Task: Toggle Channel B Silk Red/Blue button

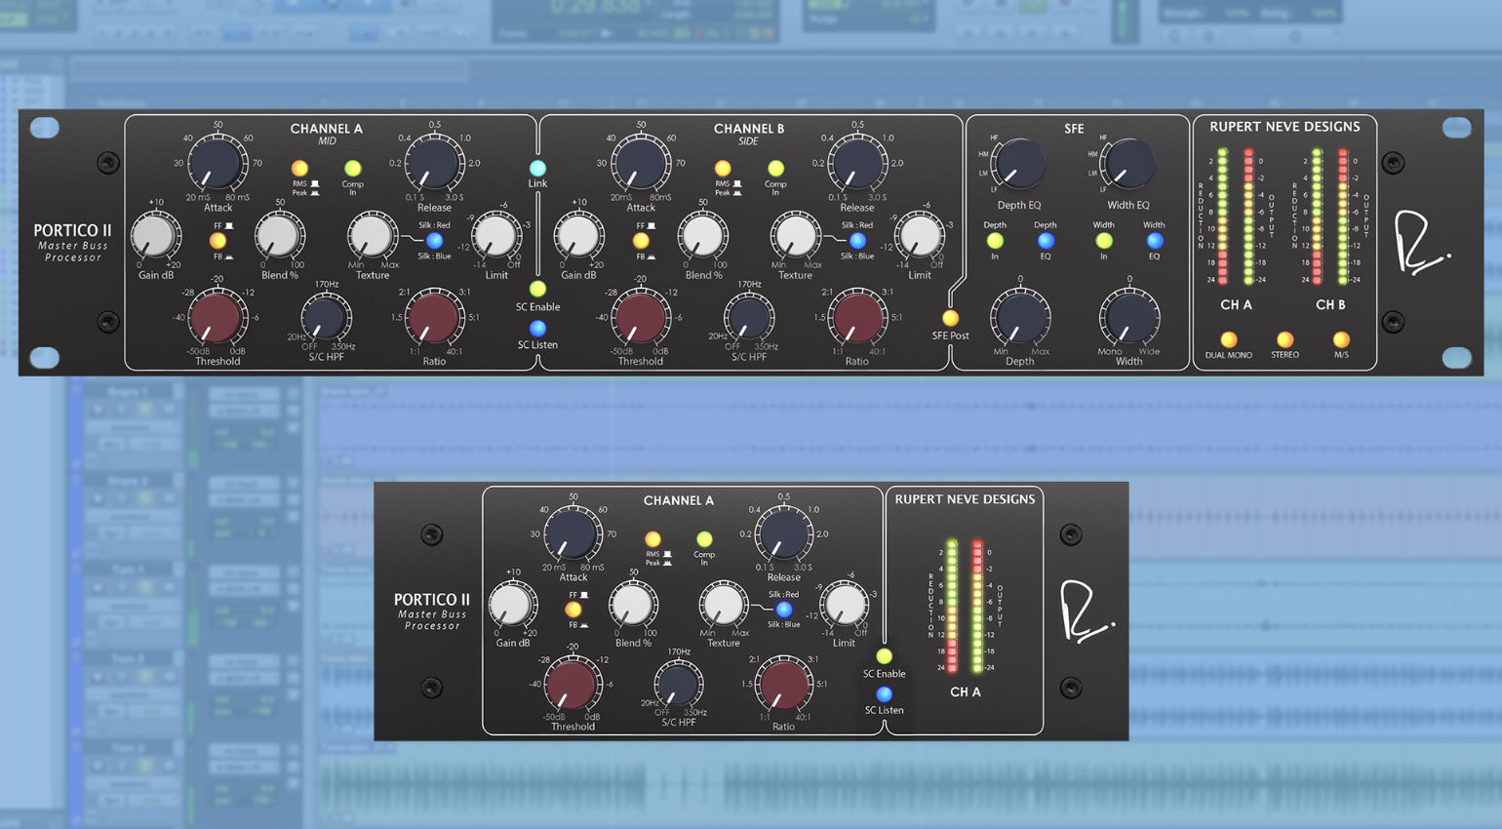Action: tap(857, 240)
